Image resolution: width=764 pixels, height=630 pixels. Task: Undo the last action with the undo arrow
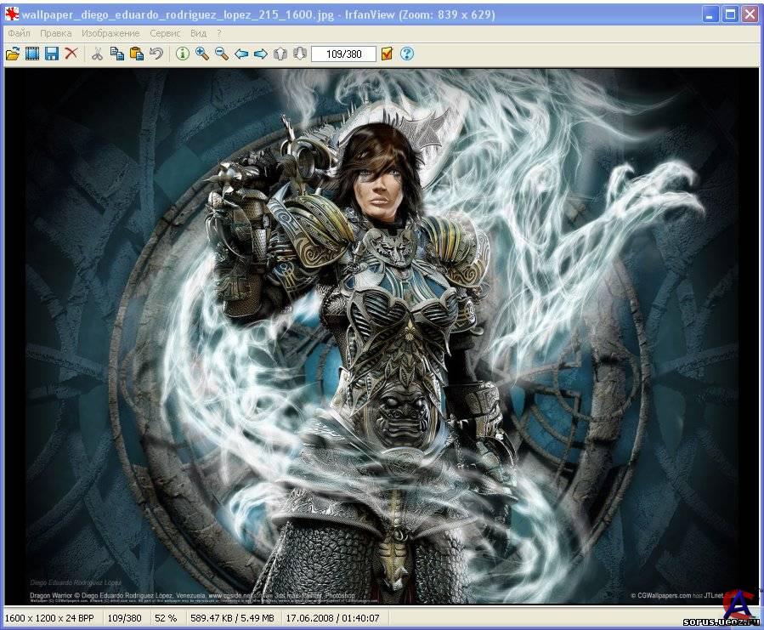[156, 54]
